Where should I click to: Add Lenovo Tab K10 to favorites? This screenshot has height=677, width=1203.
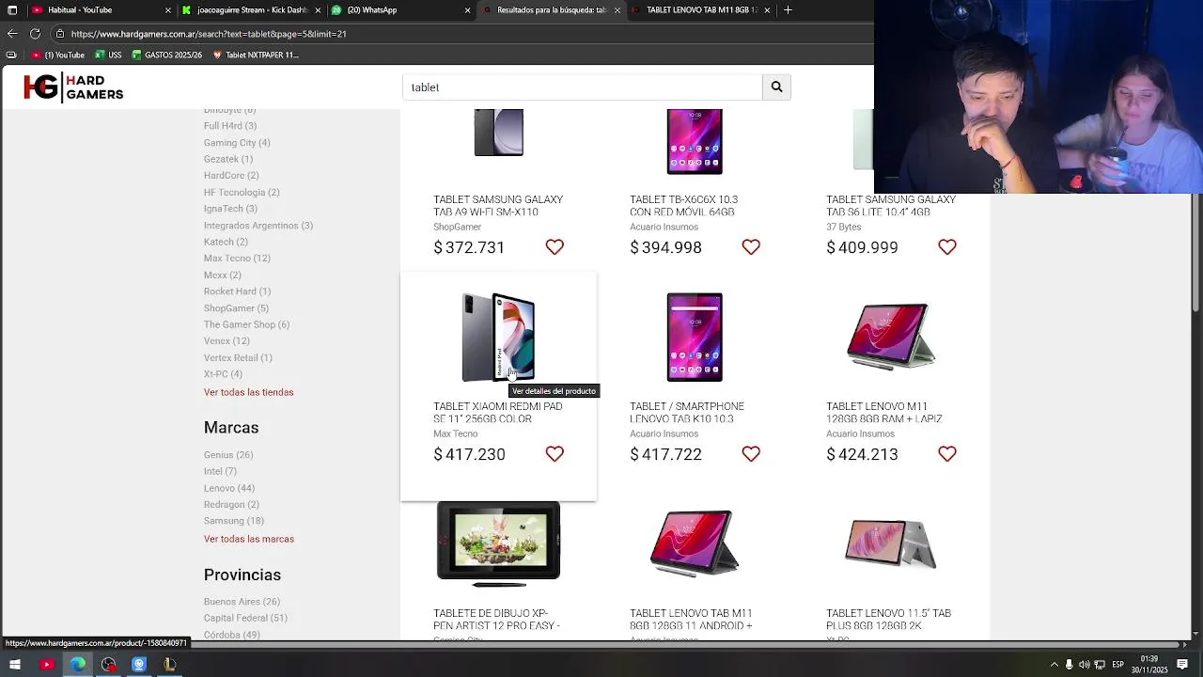(x=751, y=454)
